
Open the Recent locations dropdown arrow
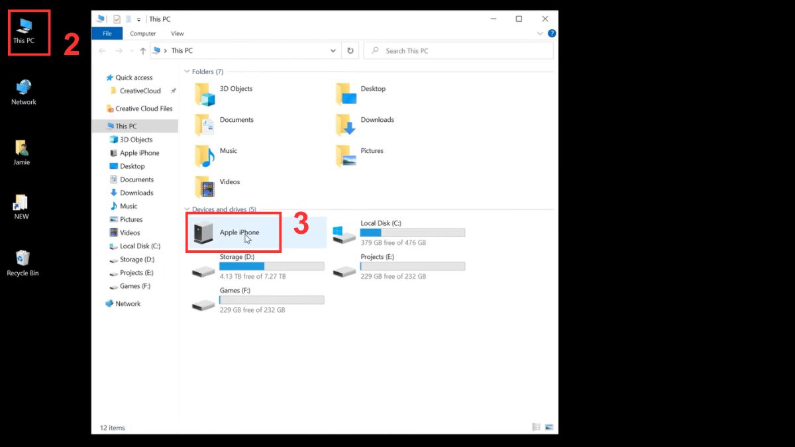coord(131,51)
